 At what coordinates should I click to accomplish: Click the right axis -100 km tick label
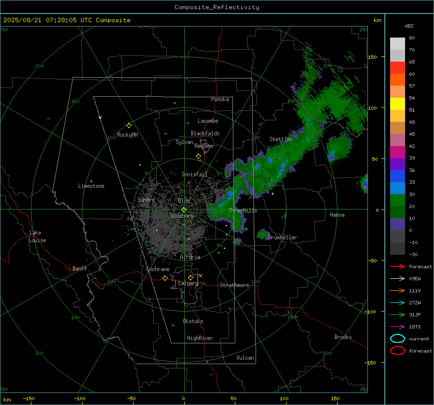click(370, 312)
